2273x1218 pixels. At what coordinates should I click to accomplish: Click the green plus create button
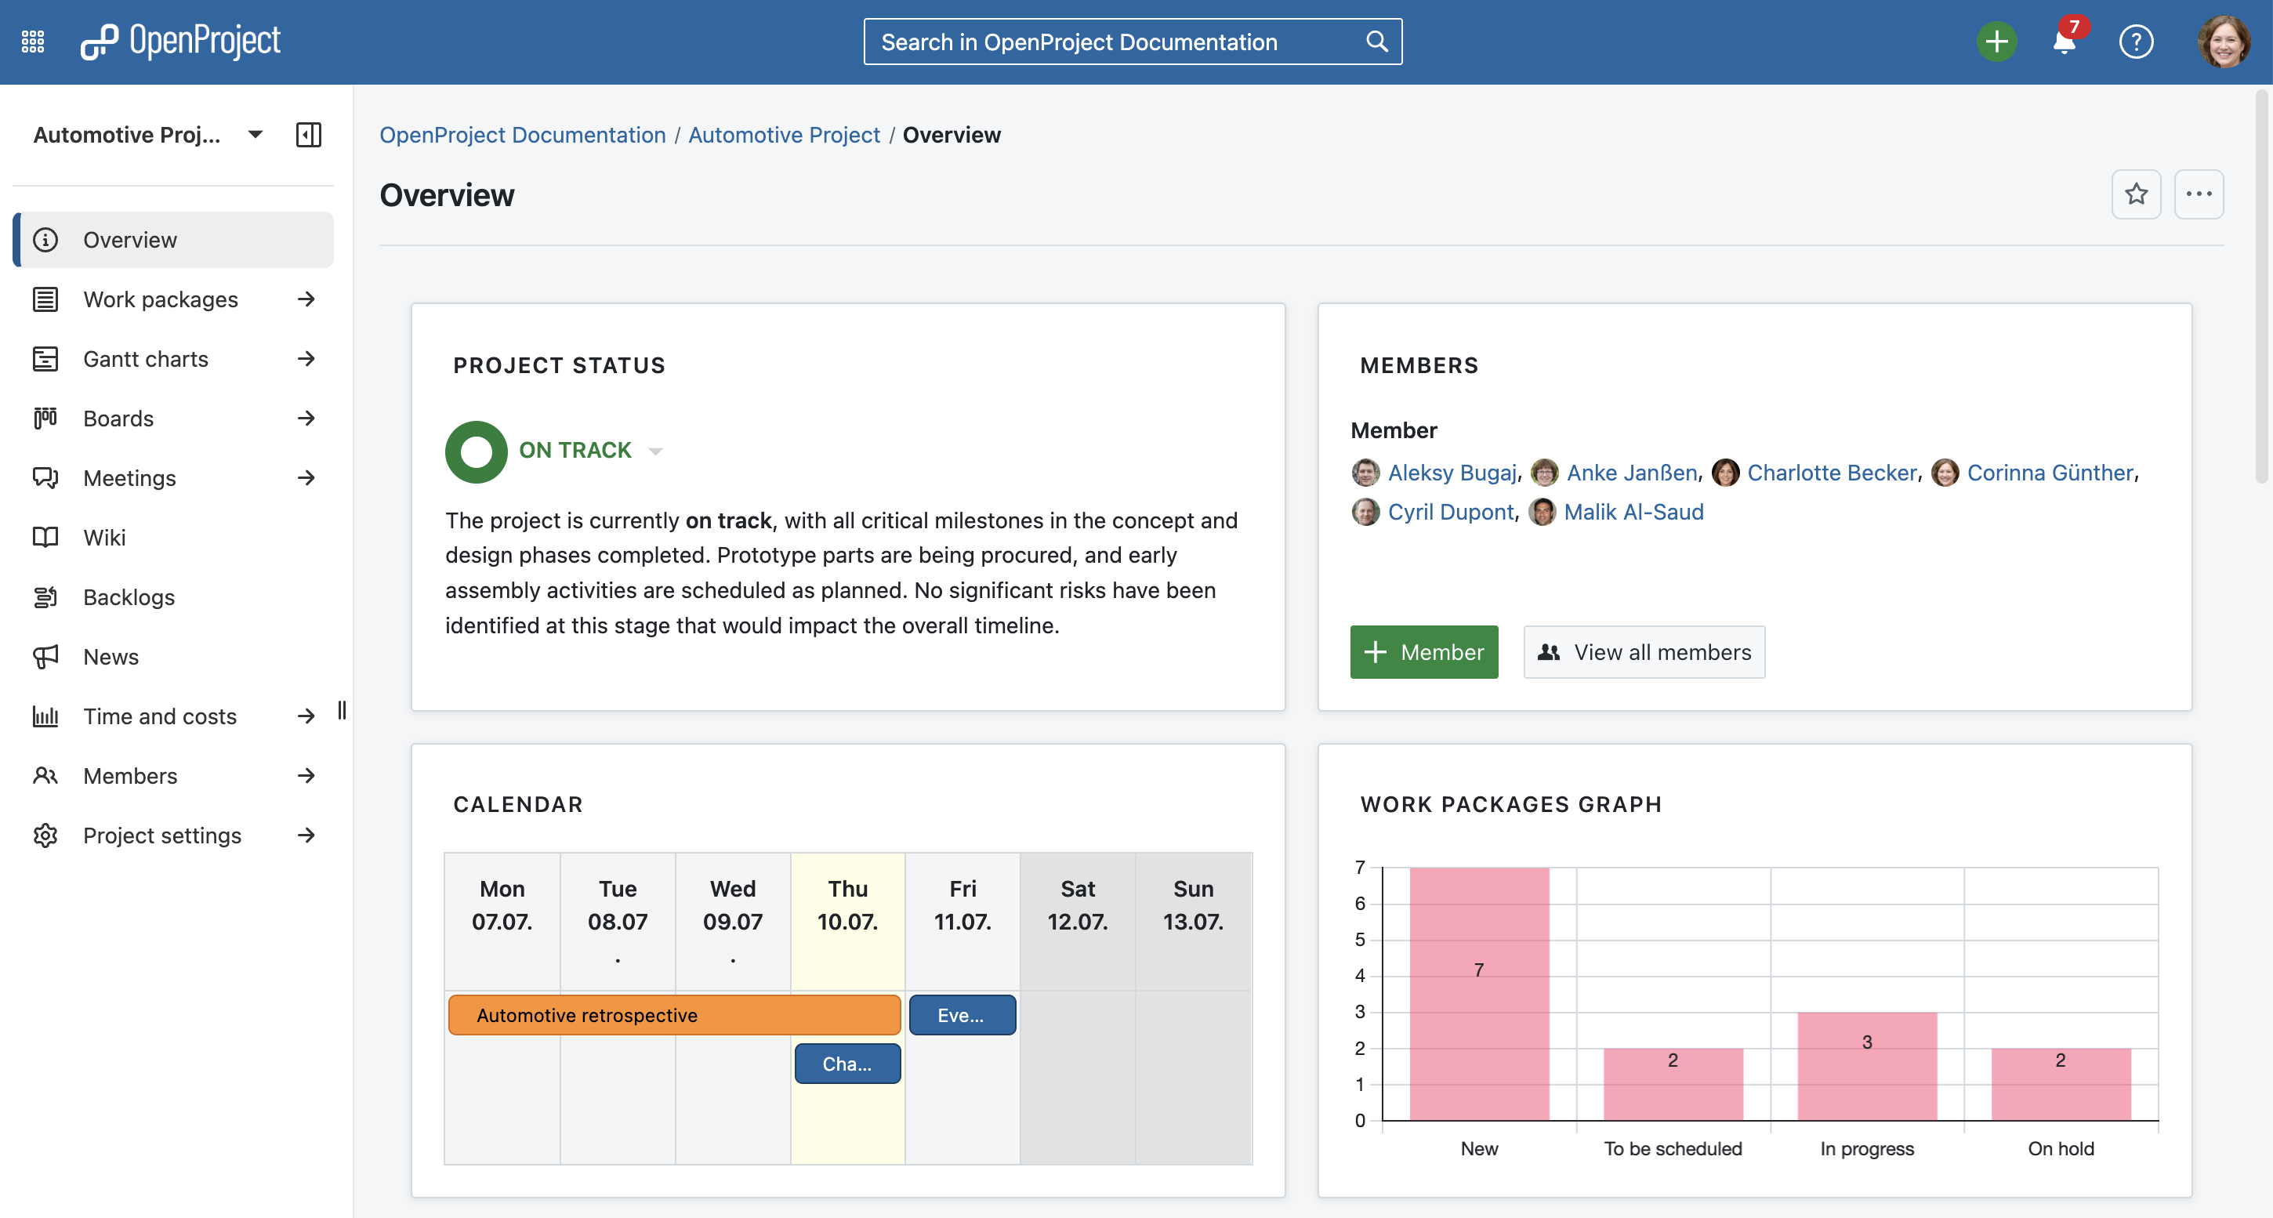point(1996,42)
